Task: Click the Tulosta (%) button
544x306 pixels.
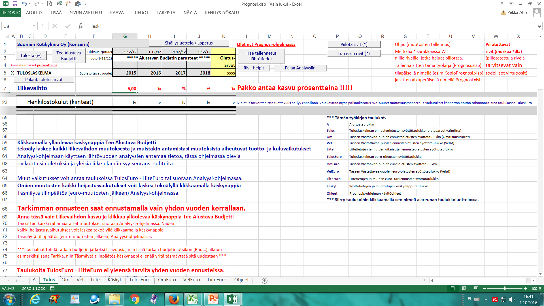Action: coord(31,56)
